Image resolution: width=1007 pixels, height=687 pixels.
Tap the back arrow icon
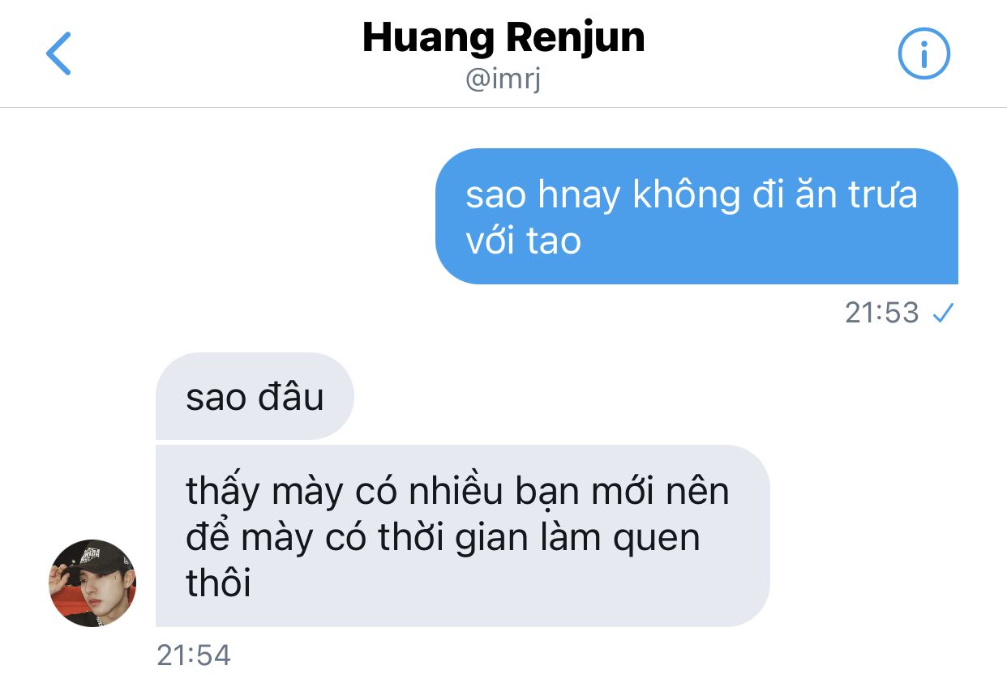[58, 53]
